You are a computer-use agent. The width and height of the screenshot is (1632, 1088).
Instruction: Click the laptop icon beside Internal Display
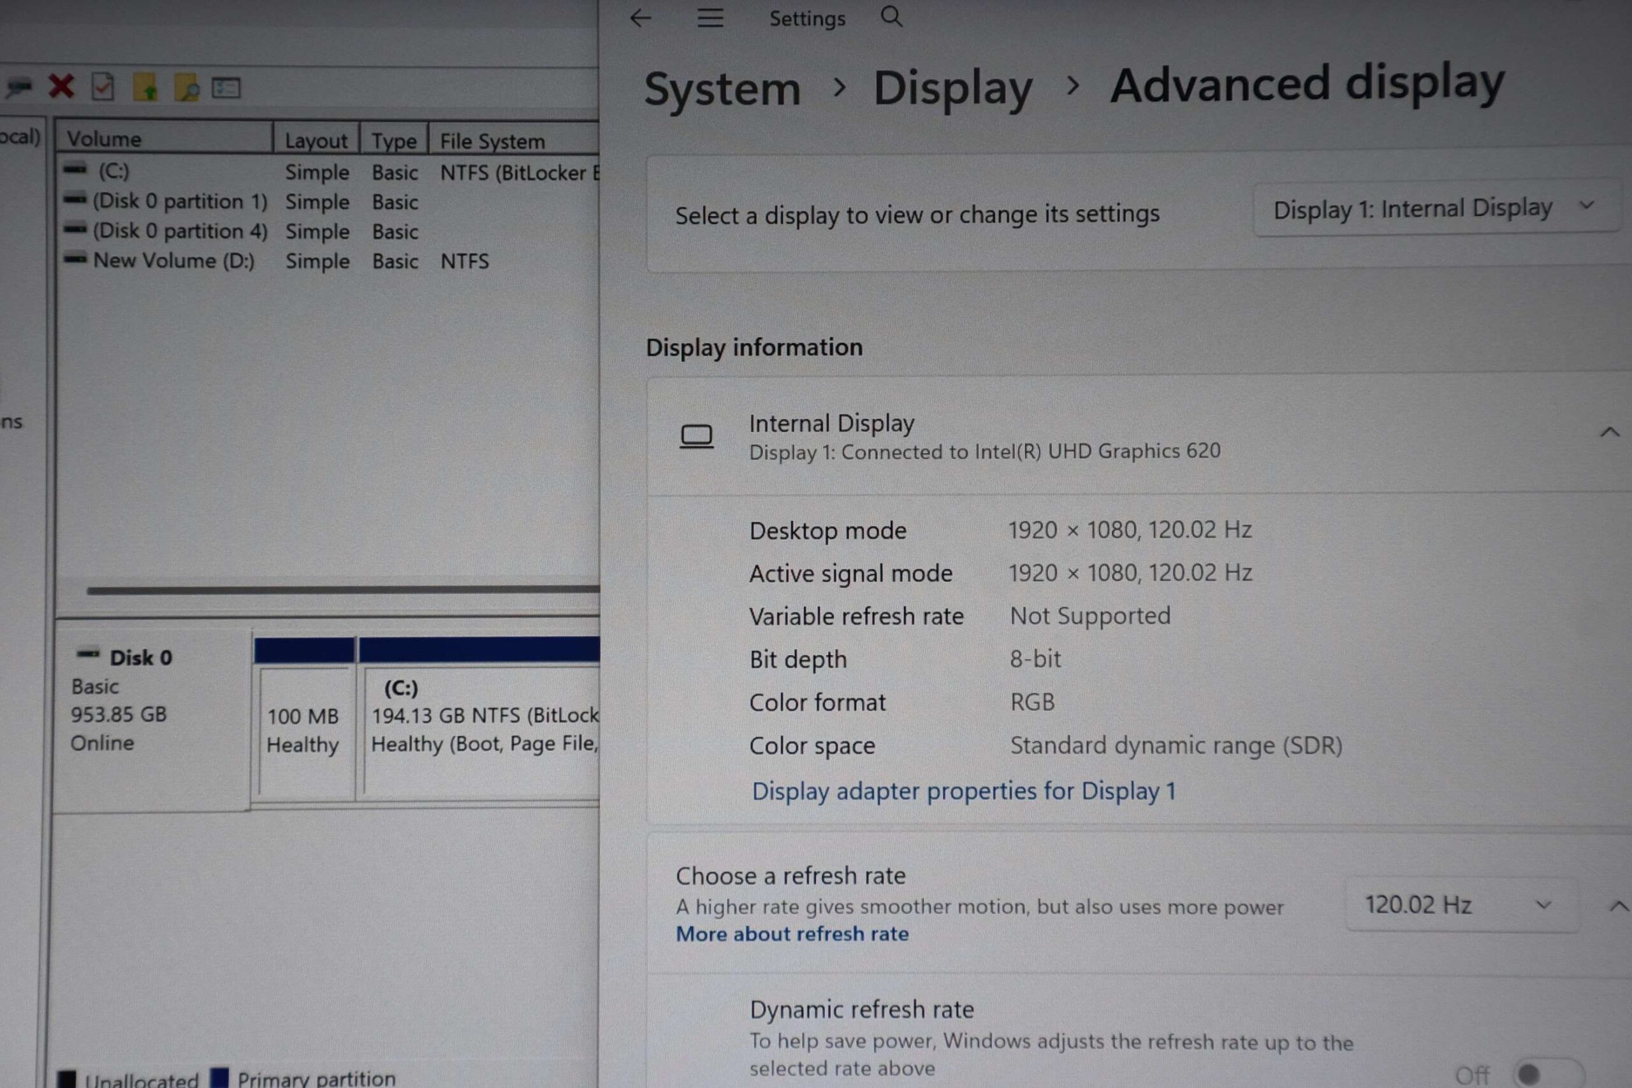pos(697,437)
